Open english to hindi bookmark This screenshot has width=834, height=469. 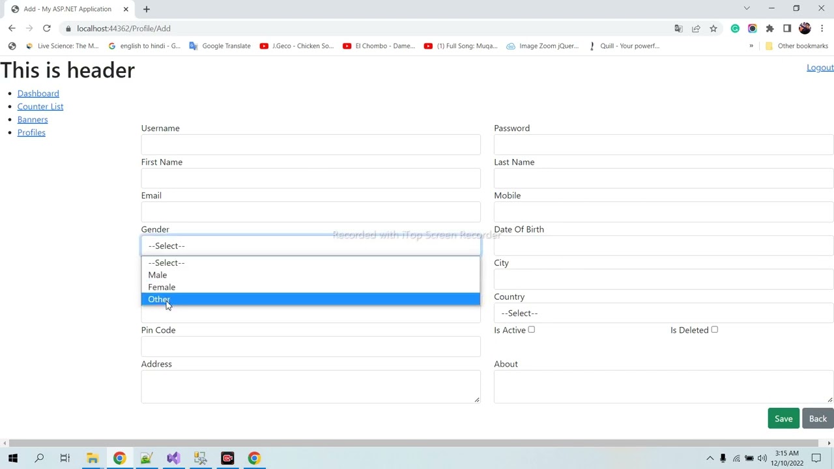pyautogui.click(x=145, y=46)
